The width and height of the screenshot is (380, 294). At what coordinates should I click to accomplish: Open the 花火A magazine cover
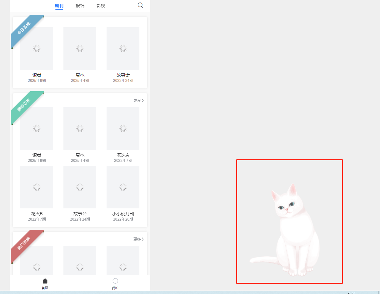(123, 128)
